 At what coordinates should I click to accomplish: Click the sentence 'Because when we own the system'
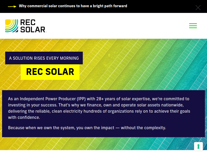tap(87, 128)
